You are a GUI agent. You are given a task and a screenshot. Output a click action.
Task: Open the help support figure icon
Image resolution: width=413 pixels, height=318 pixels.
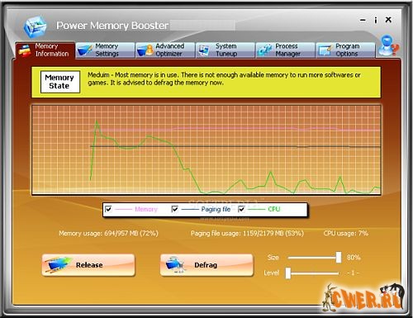(388, 45)
